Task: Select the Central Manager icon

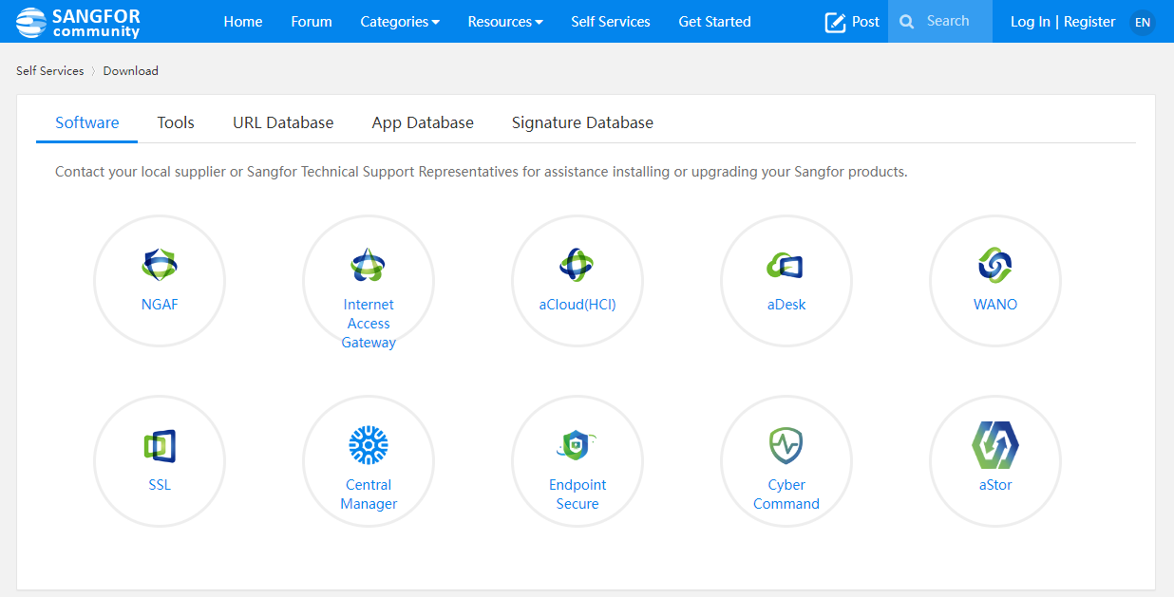Action: 369,445
